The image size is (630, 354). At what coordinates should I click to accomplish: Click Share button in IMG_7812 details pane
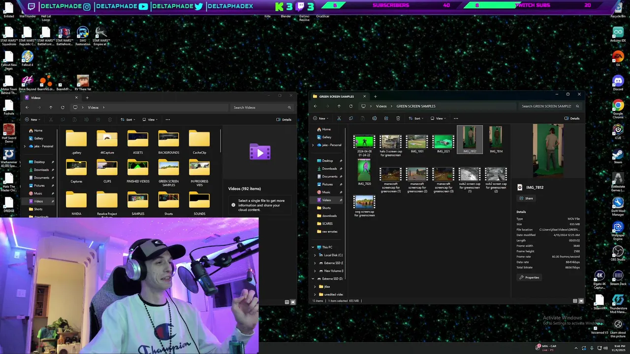coord(526,199)
